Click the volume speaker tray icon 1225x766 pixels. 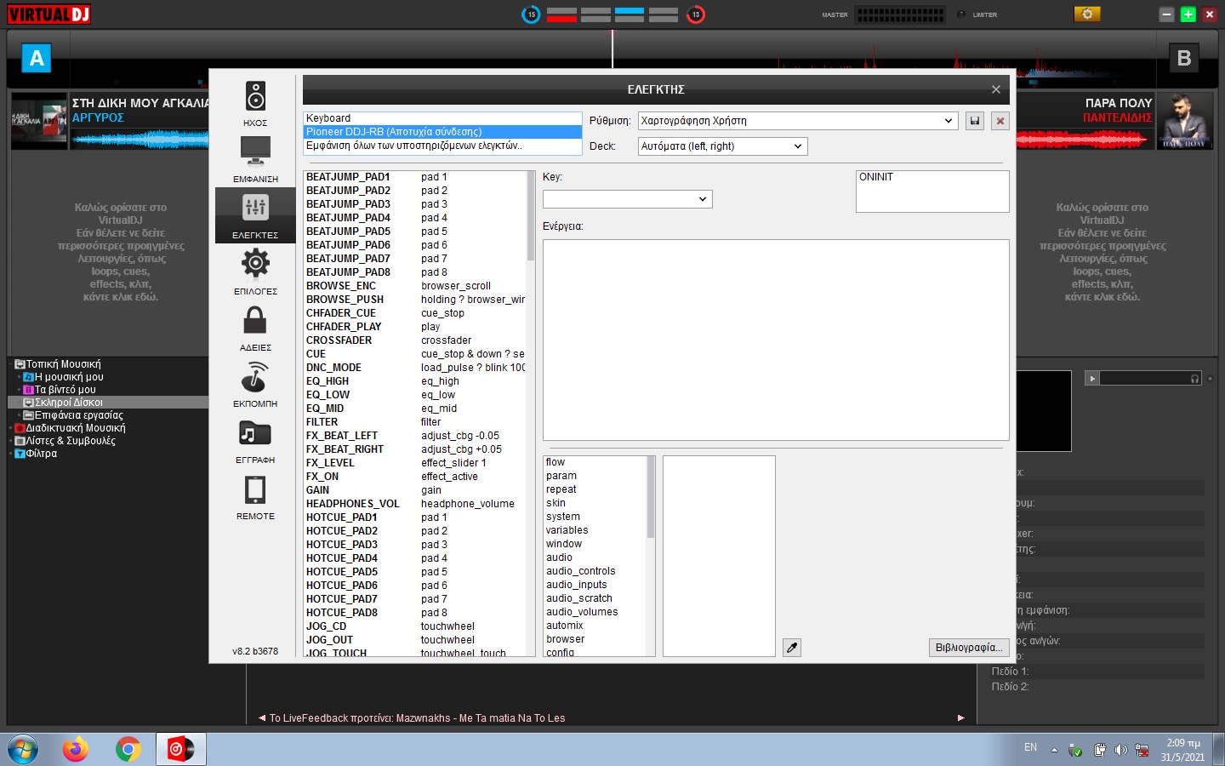click(1120, 750)
